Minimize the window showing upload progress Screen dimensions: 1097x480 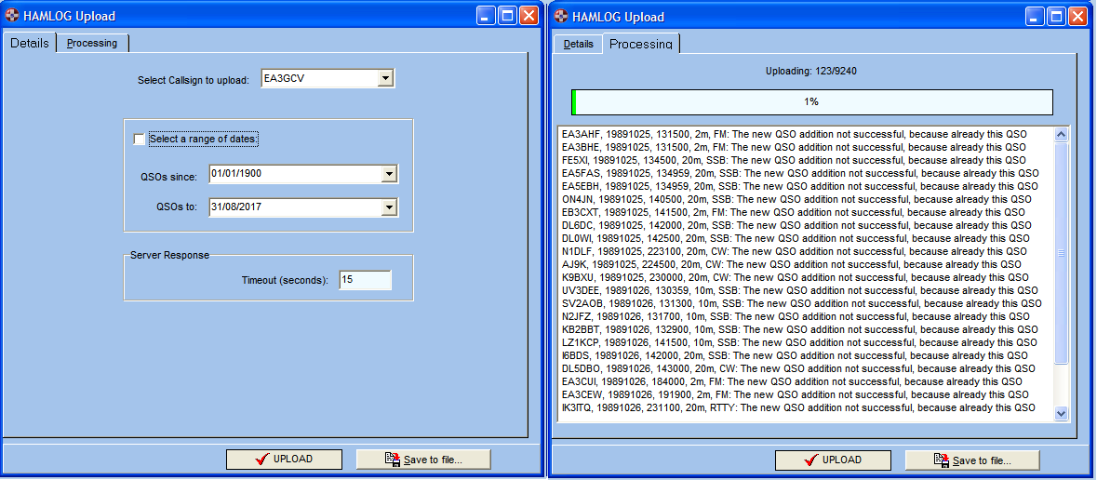1035,16
